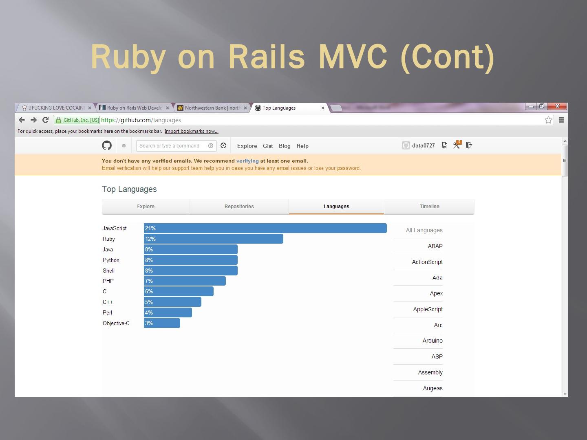Click Import bookmarks now

coord(192,131)
